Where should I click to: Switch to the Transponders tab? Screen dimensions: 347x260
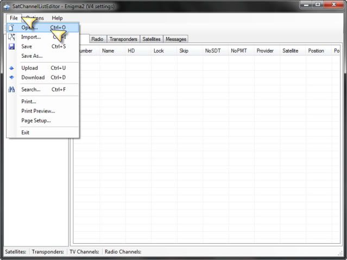pos(123,39)
